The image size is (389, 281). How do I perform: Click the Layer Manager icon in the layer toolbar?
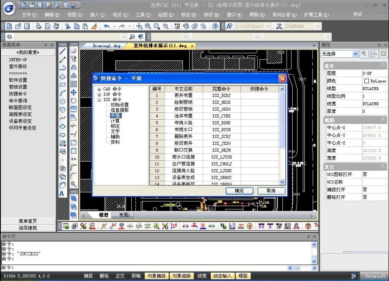click(x=9, y=37)
